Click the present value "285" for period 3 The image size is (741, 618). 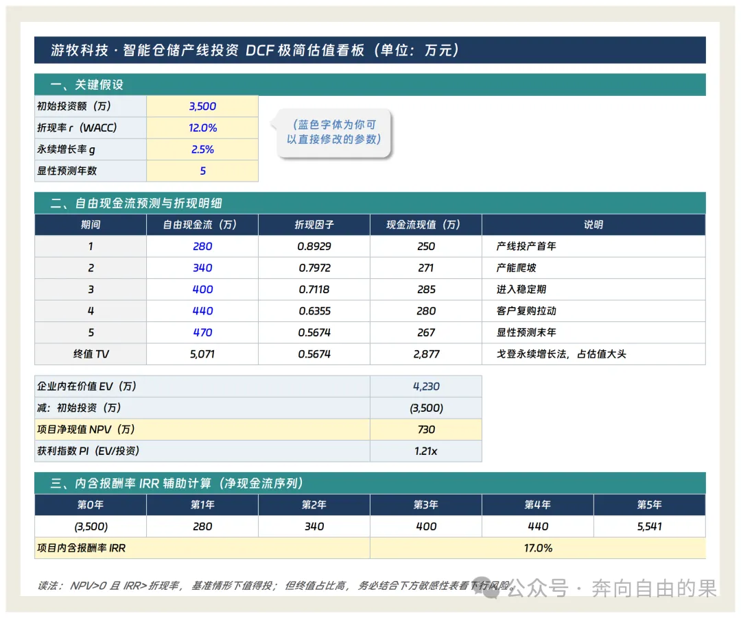coord(426,289)
